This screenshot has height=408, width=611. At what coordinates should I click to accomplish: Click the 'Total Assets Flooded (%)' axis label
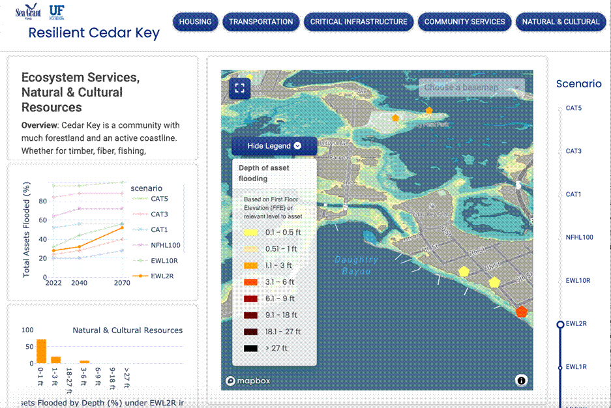26,229
